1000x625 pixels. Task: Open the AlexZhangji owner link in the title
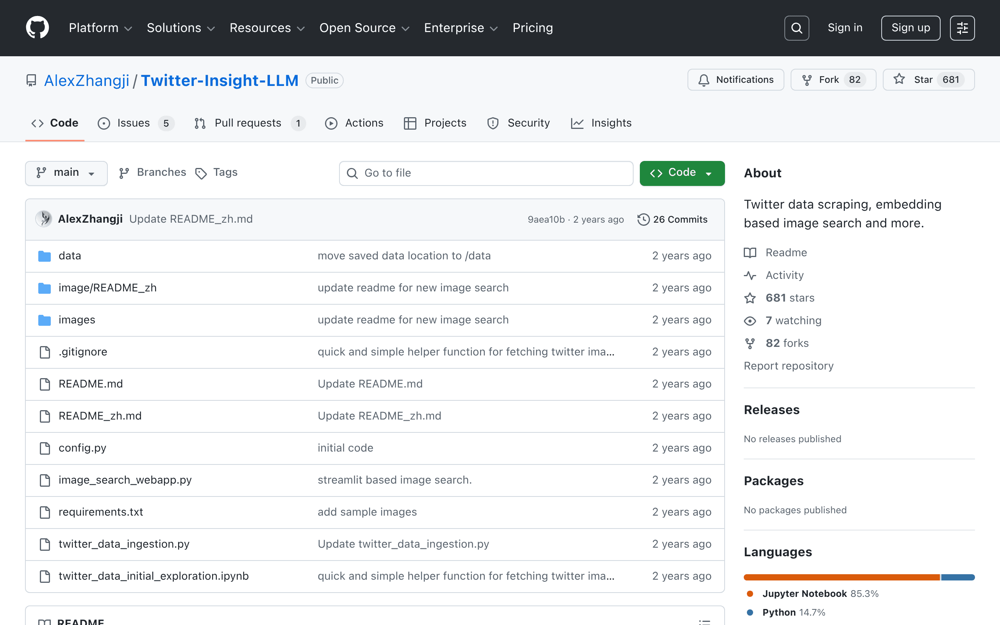coord(87,80)
